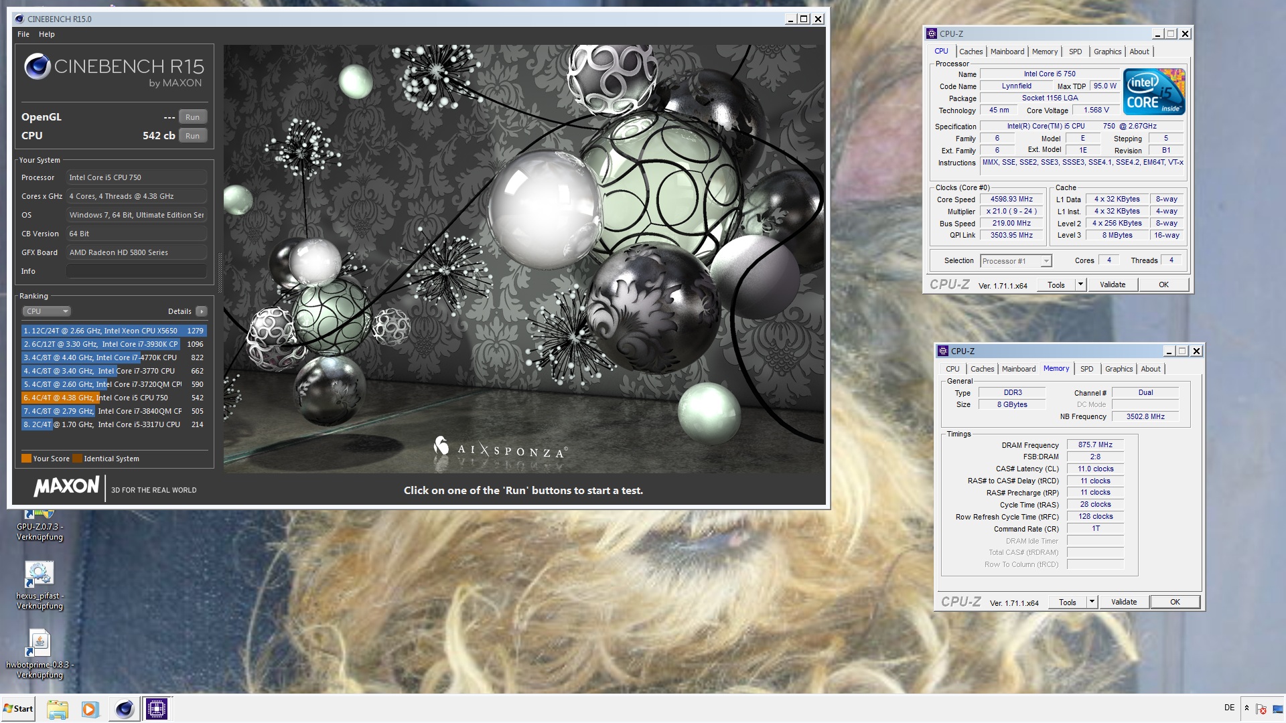Select Xeon X5650 ranking entry
The height and width of the screenshot is (723, 1286).
coord(114,331)
